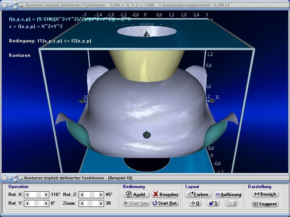Image resolution: width=290 pixels, height=217 pixels.
Task: Open the Bereich range dialog
Action: [265, 194]
